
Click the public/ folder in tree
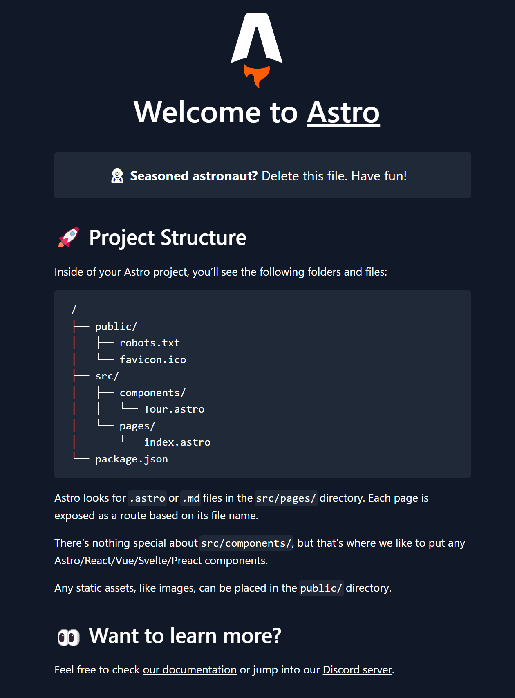pyautogui.click(x=116, y=326)
